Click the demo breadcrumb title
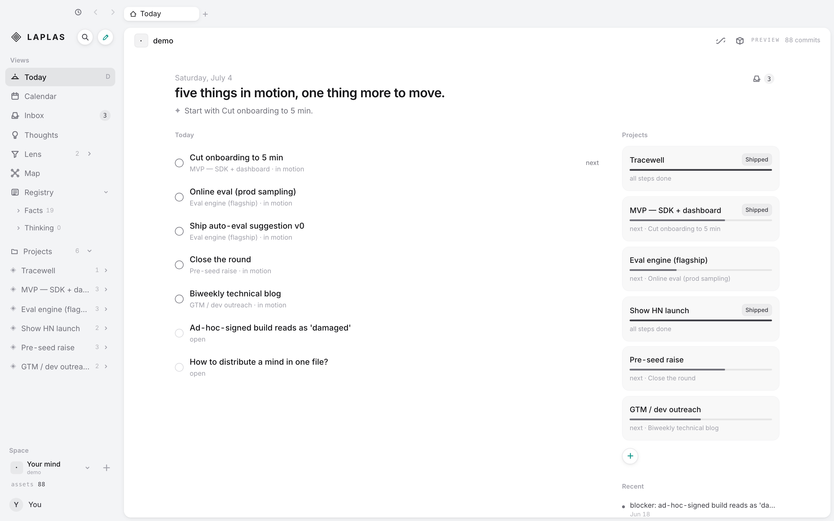 [163, 41]
